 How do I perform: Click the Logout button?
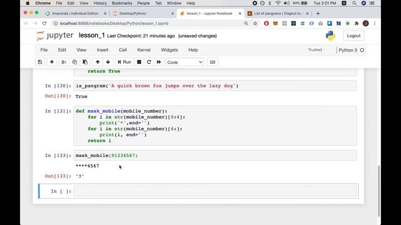click(353, 36)
